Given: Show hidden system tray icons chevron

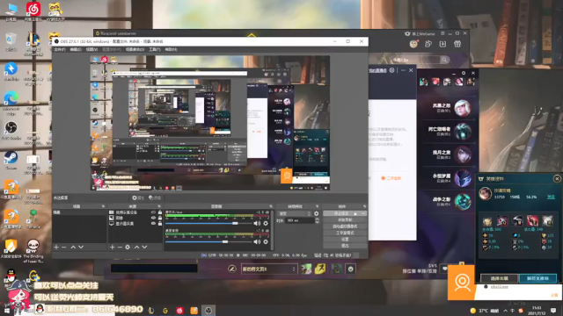Looking at the screenshot, I should 506,310.
